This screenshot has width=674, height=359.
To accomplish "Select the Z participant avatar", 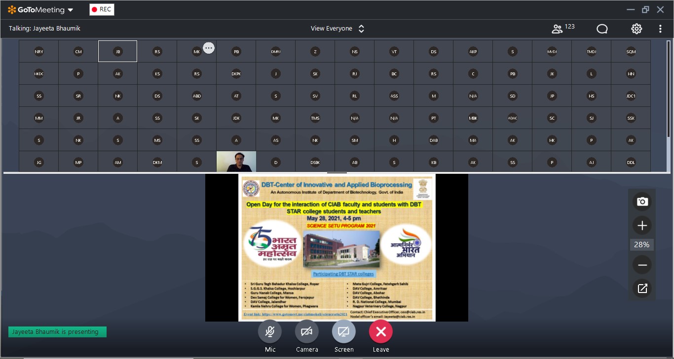I will (315, 51).
